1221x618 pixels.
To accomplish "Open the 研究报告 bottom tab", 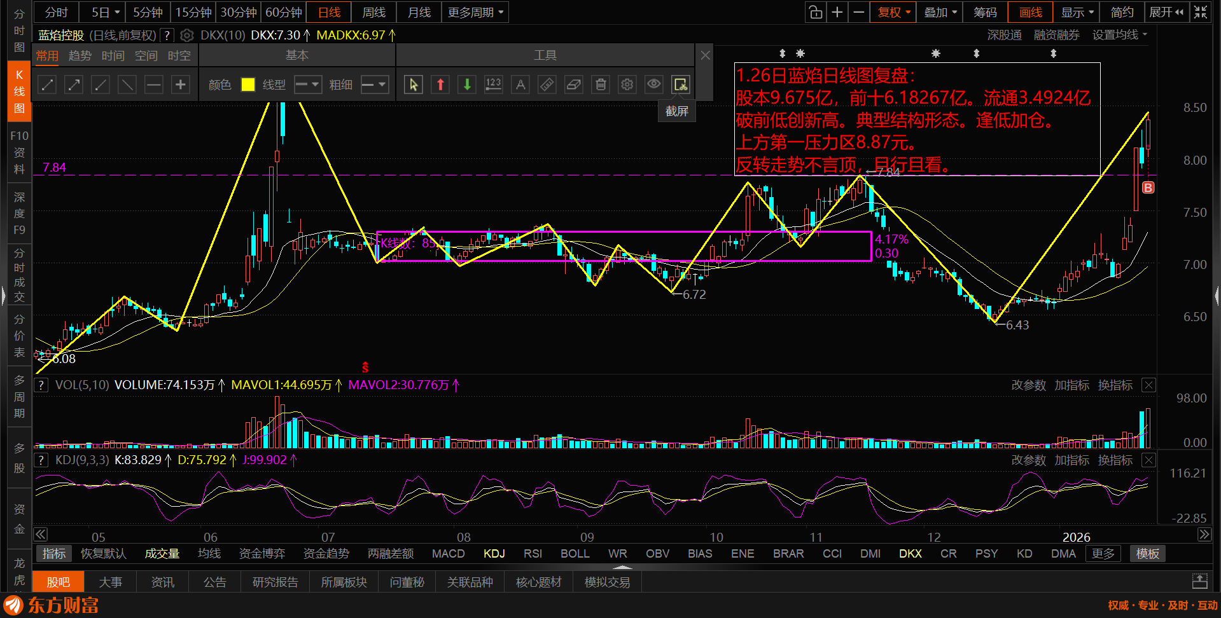I will click(276, 582).
